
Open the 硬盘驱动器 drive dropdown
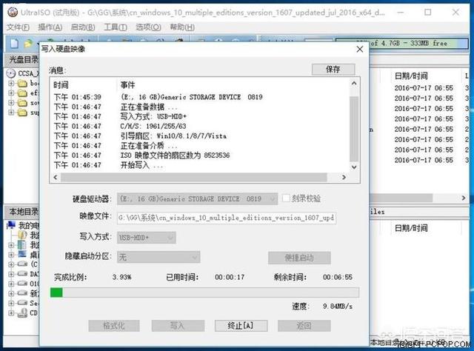[271, 199]
